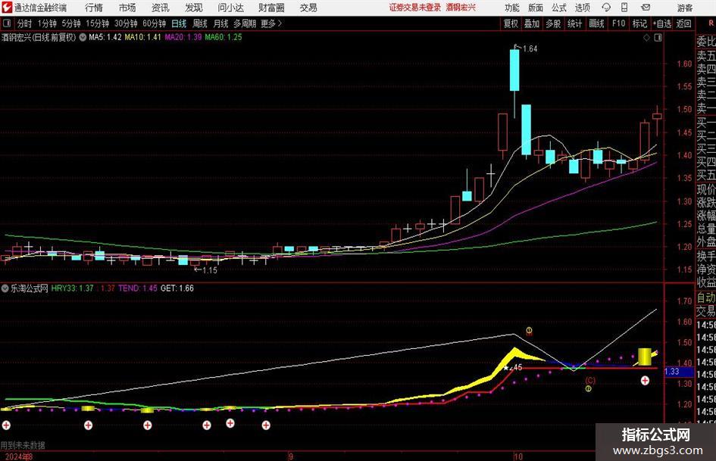Toggle the side panel icon above price axis

(x=658, y=38)
